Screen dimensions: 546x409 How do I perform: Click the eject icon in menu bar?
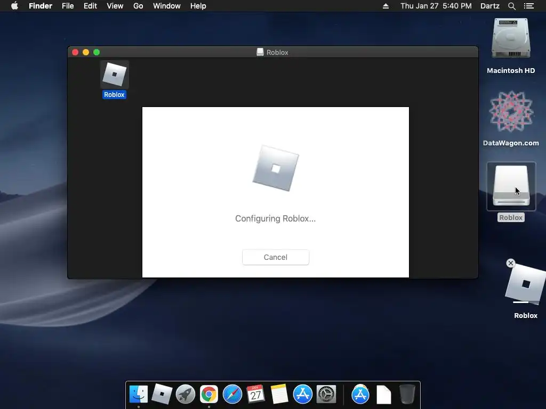click(386, 6)
